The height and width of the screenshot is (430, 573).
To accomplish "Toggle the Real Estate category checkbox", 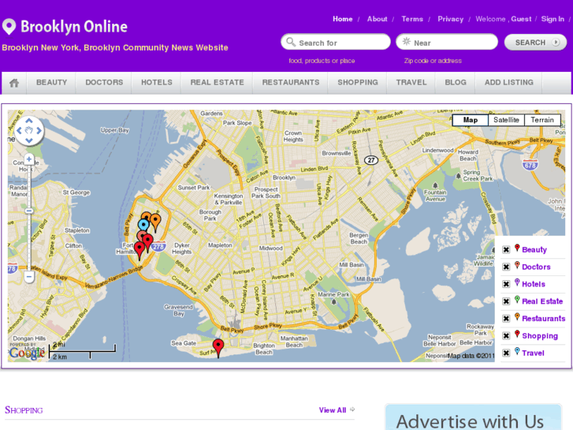I will pyautogui.click(x=506, y=301).
